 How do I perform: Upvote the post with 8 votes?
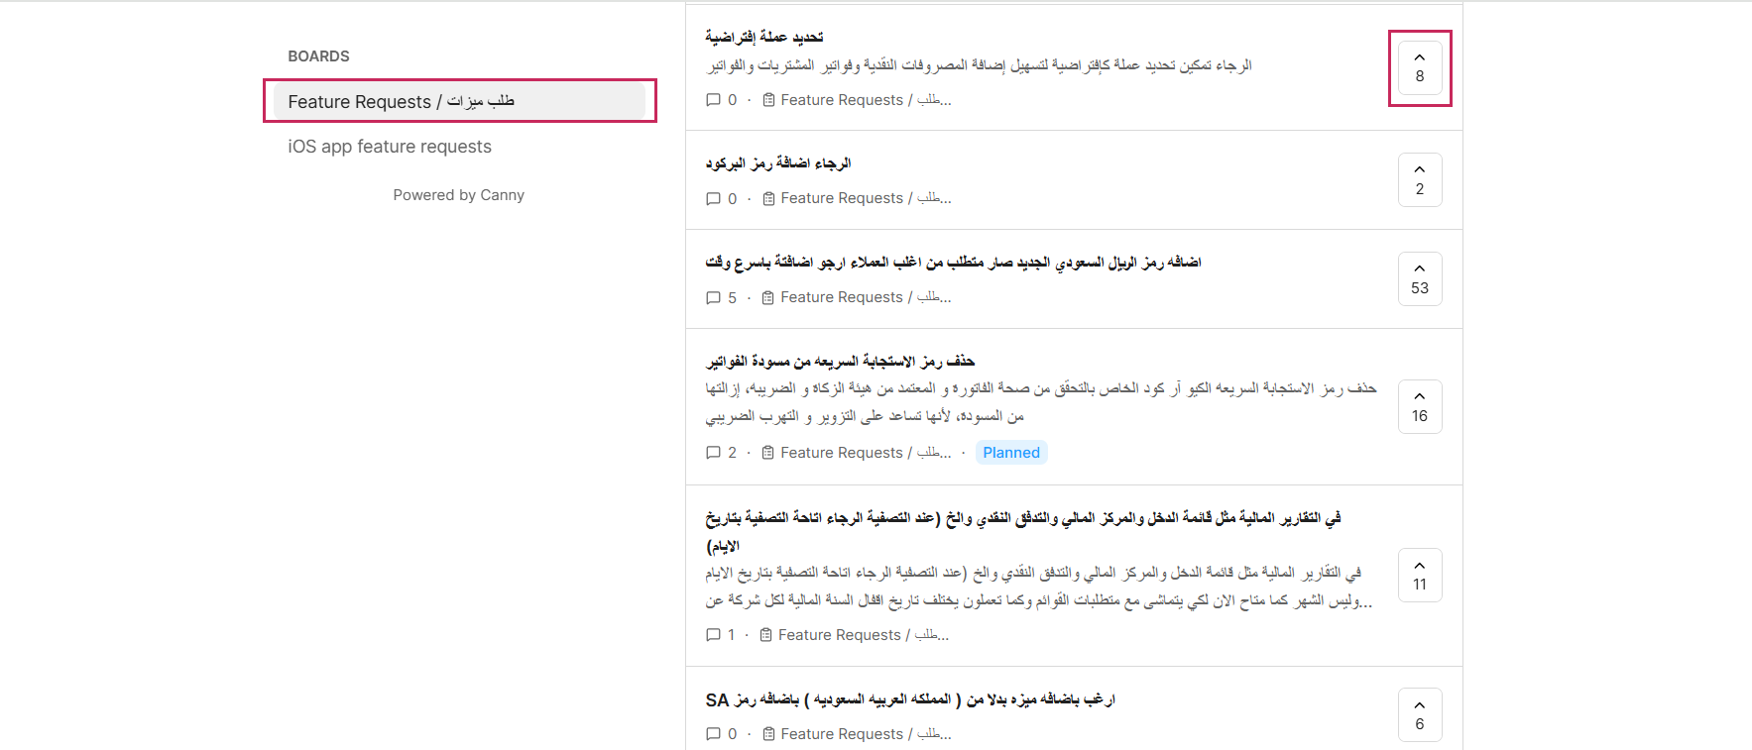(x=1419, y=67)
